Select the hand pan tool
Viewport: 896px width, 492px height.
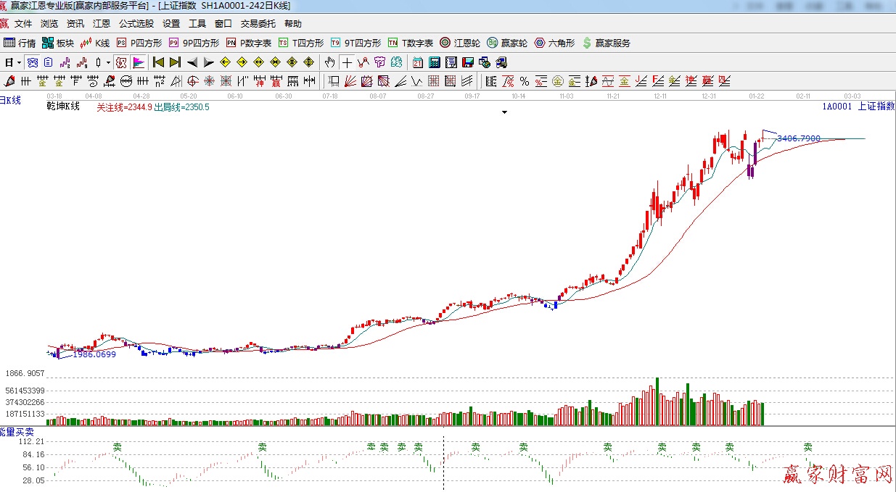330,62
